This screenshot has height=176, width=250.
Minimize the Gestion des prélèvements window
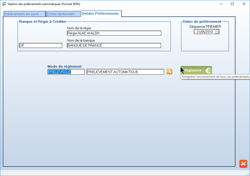tap(221, 4)
